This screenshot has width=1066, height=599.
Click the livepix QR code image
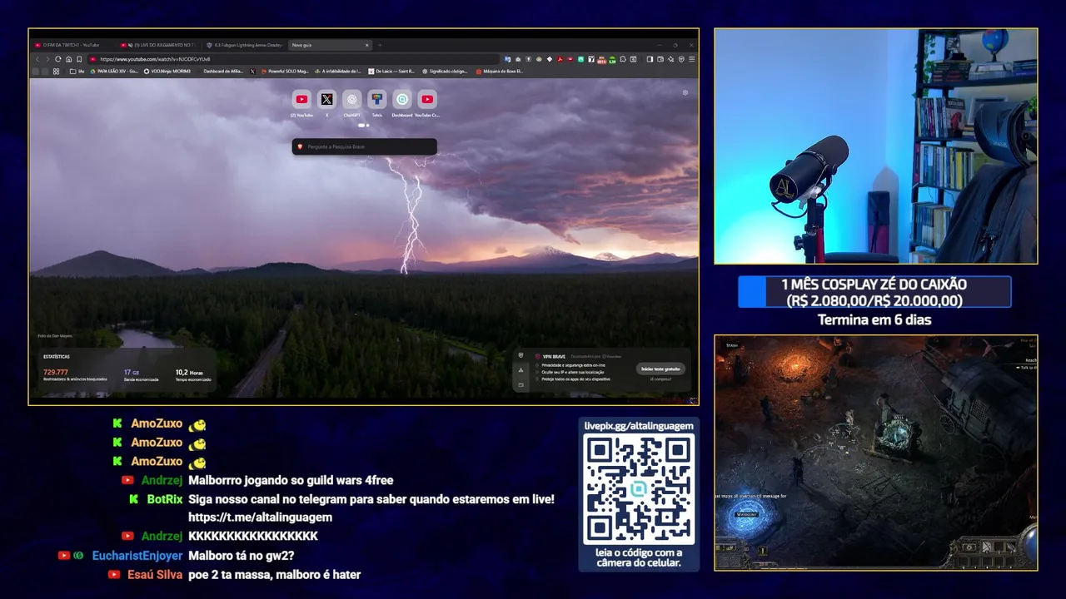click(639, 489)
